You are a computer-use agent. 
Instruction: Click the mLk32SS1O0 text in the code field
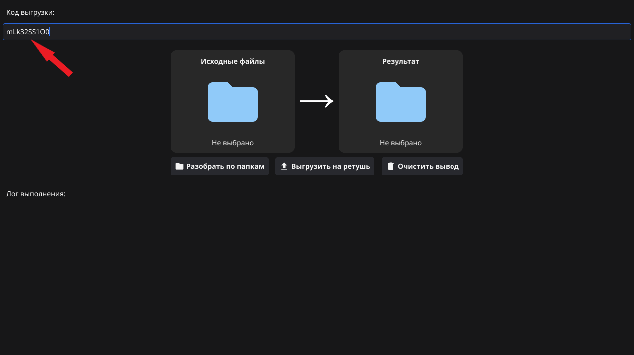28,32
